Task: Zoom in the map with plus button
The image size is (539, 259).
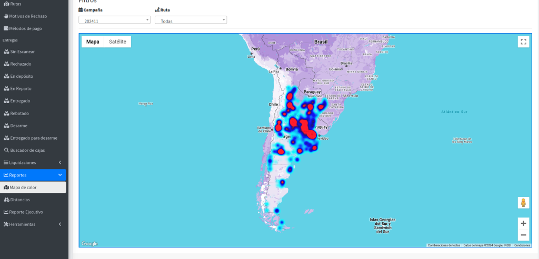Action: pos(523,223)
